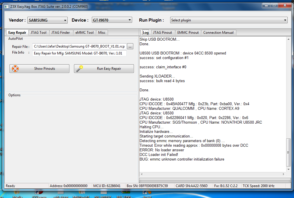Click the 'Halting CPU...' log line

[x=151, y=127]
